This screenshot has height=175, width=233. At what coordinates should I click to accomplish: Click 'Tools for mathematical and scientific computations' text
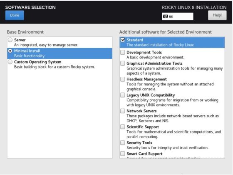point(174,134)
